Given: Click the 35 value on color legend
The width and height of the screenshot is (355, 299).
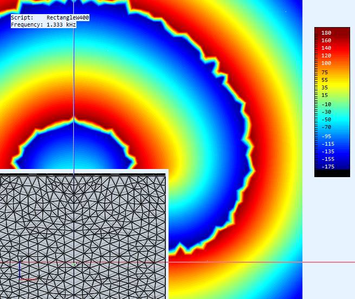Looking at the screenshot, I should click(x=325, y=88).
